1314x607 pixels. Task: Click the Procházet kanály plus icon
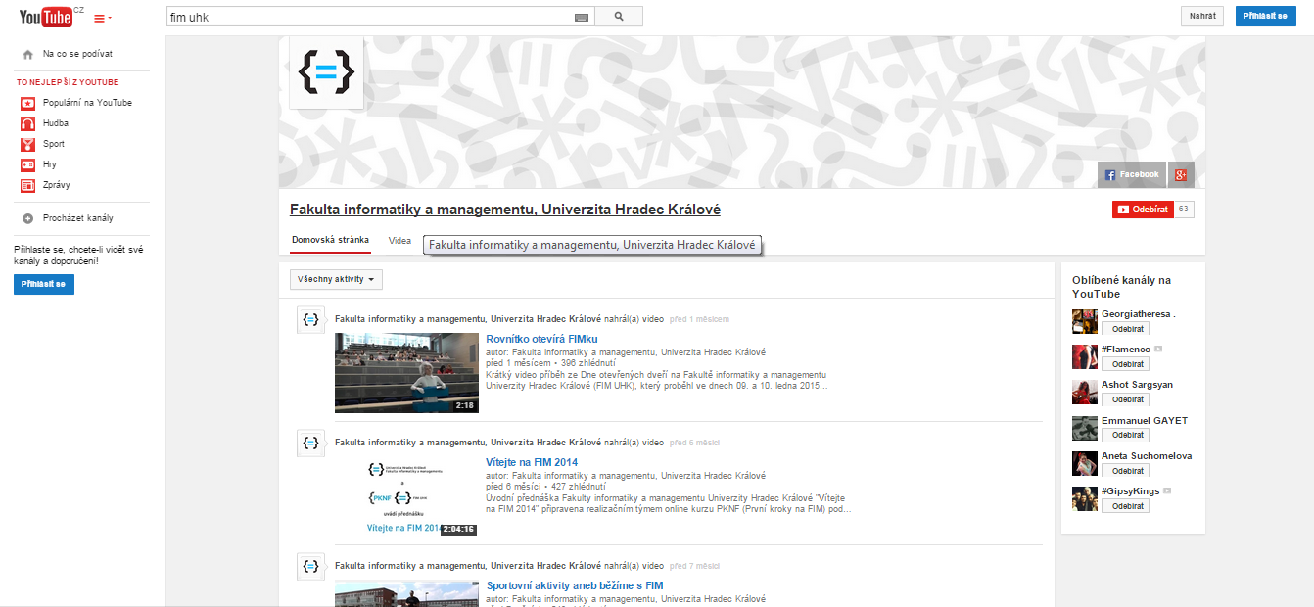pyautogui.click(x=28, y=218)
